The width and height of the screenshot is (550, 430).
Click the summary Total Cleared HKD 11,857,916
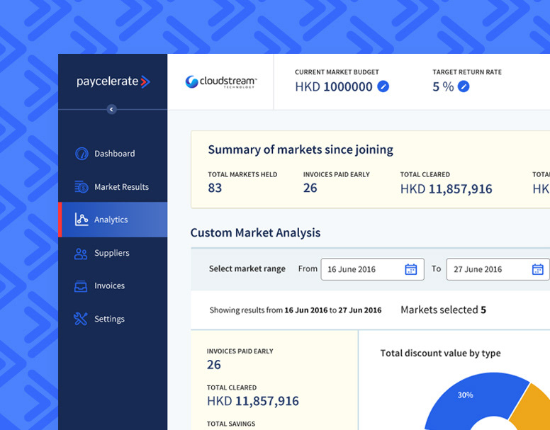coord(447,189)
